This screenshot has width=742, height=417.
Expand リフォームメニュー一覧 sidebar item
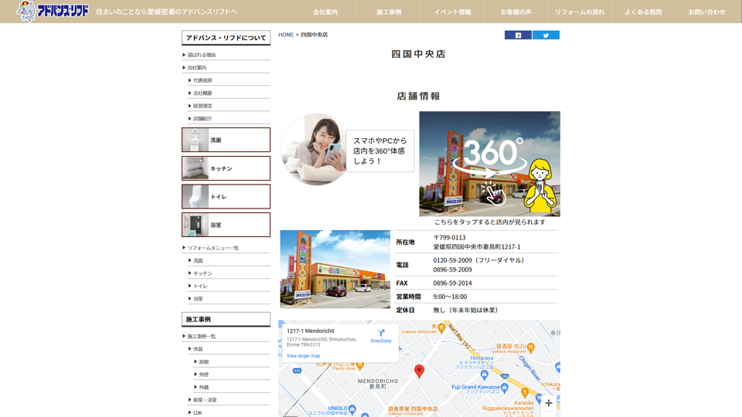pyautogui.click(x=213, y=248)
